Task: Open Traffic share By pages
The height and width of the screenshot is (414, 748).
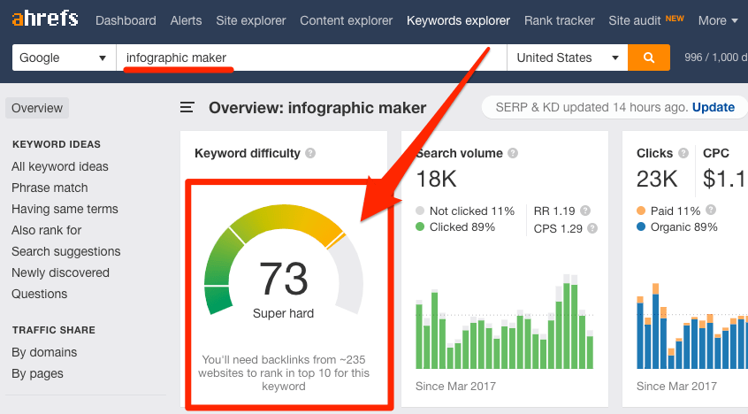Action: tap(37, 373)
